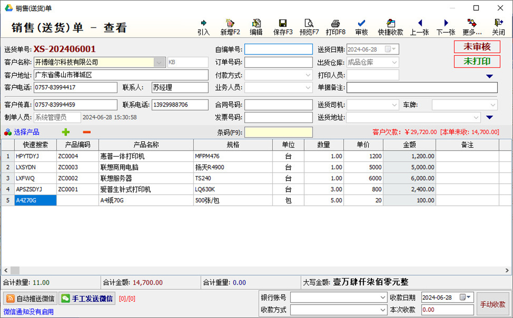Click the 数量 column header

click(x=324, y=144)
